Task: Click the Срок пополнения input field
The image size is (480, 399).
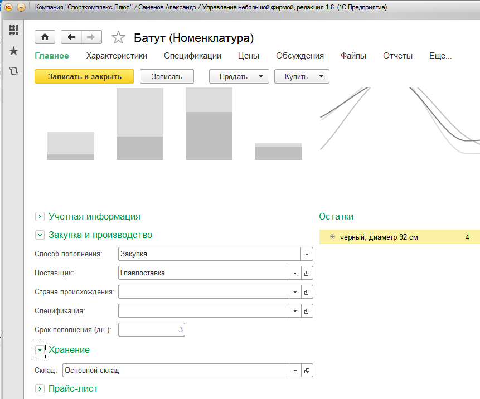Action: tap(151, 330)
